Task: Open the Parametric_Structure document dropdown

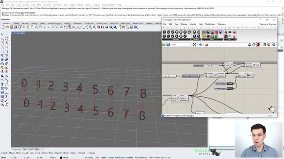Action: point(268,24)
